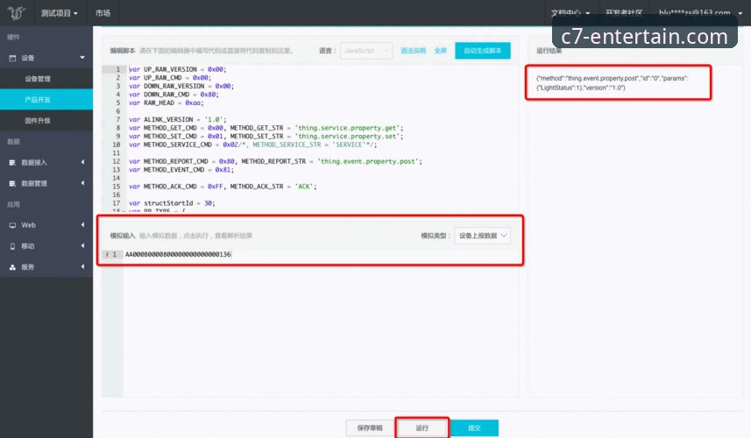Click the 运行 run button
751x438 pixels.
pyautogui.click(x=422, y=428)
